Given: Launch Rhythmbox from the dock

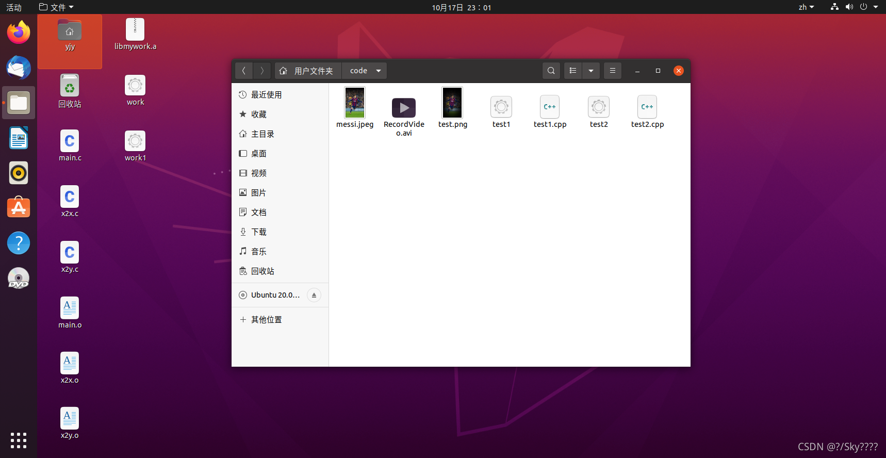Looking at the screenshot, I should tap(19, 173).
